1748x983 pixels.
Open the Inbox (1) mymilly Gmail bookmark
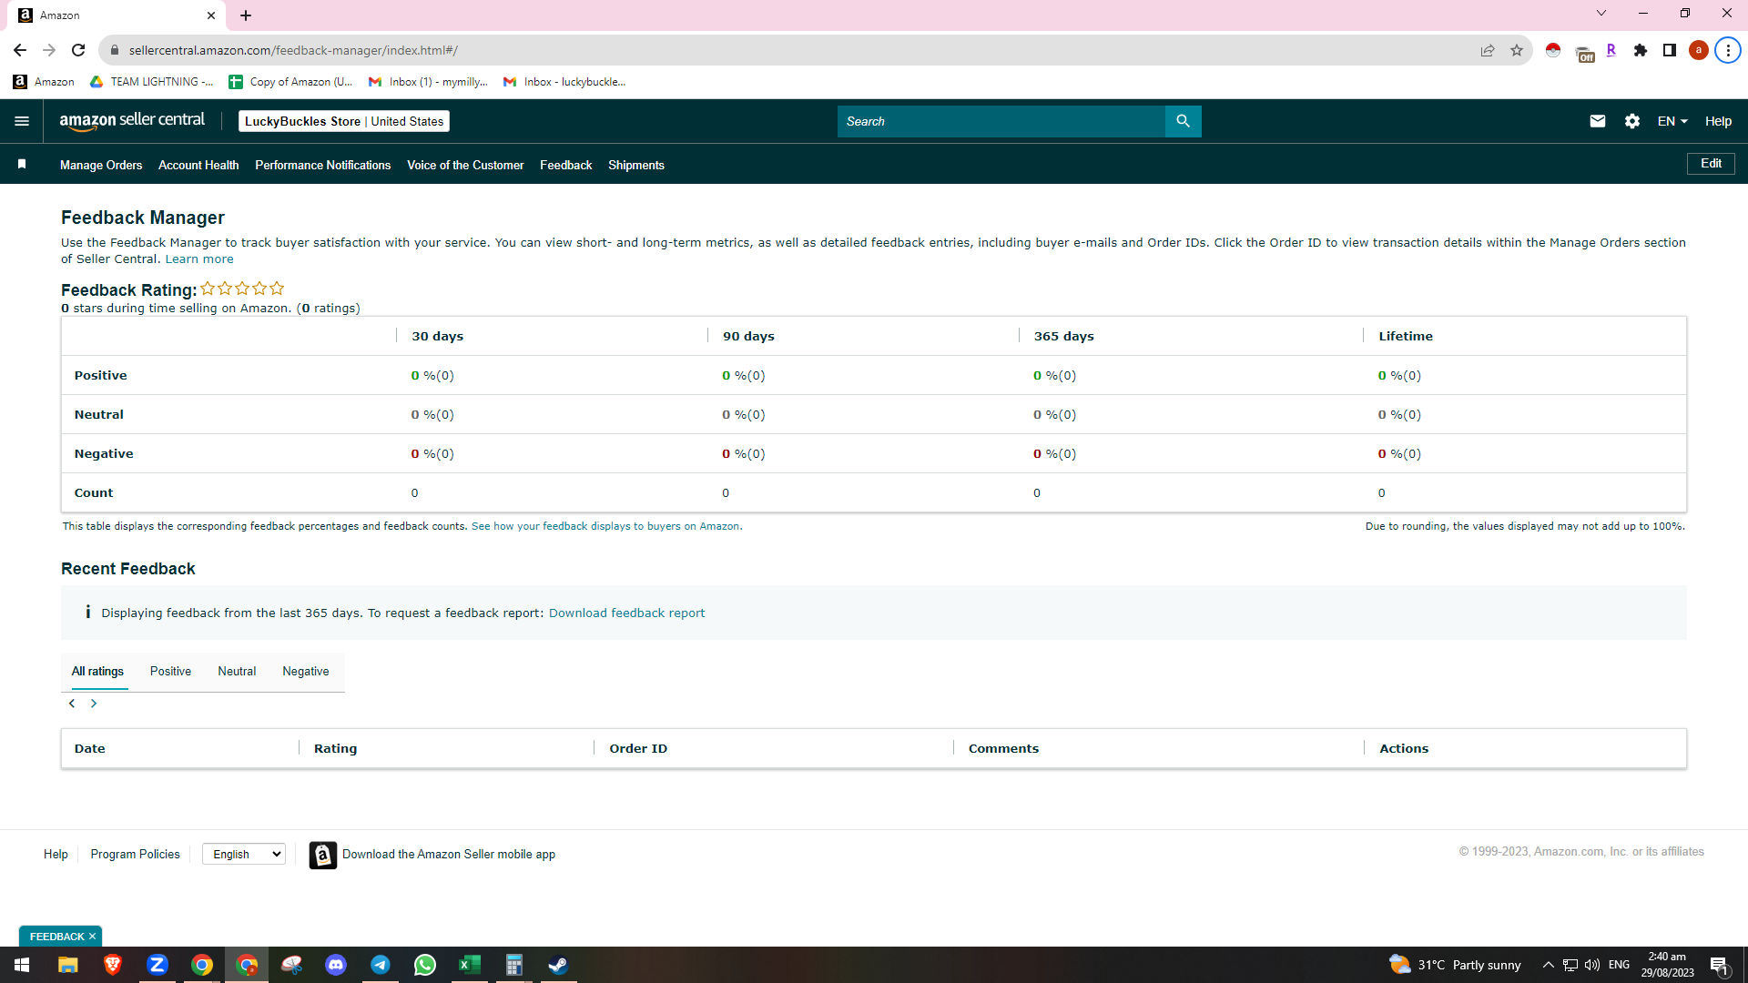(x=428, y=82)
